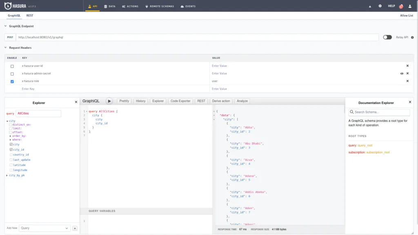
Task: Click the upward triangle icon in header
Action: pos(370,7)
